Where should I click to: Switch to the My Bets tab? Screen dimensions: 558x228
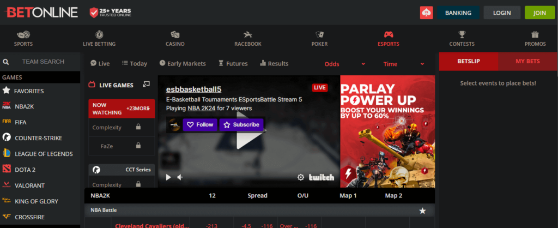pos(527,61)
